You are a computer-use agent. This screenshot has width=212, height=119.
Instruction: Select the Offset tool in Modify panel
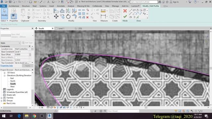[62, 11]
